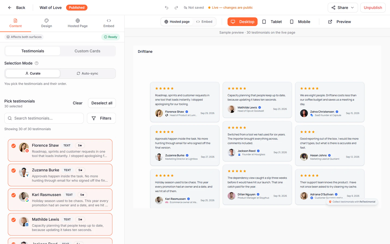Click Florence Shaw's avatar in list
390x244 pixels.
point(24,147)
